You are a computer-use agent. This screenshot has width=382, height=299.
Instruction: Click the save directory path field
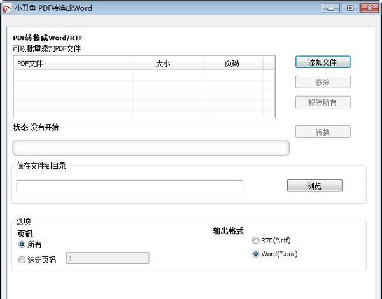(x=130, y=187)
